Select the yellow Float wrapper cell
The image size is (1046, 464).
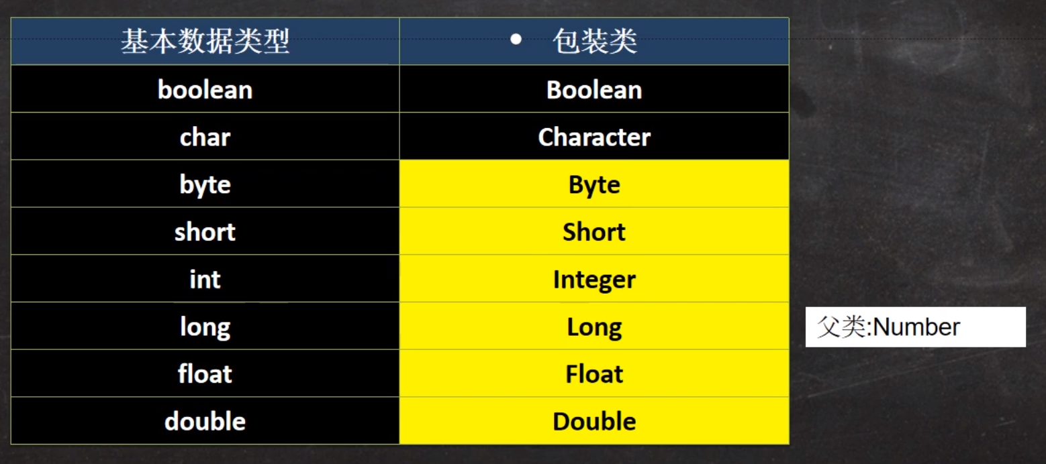pos(594,373)
